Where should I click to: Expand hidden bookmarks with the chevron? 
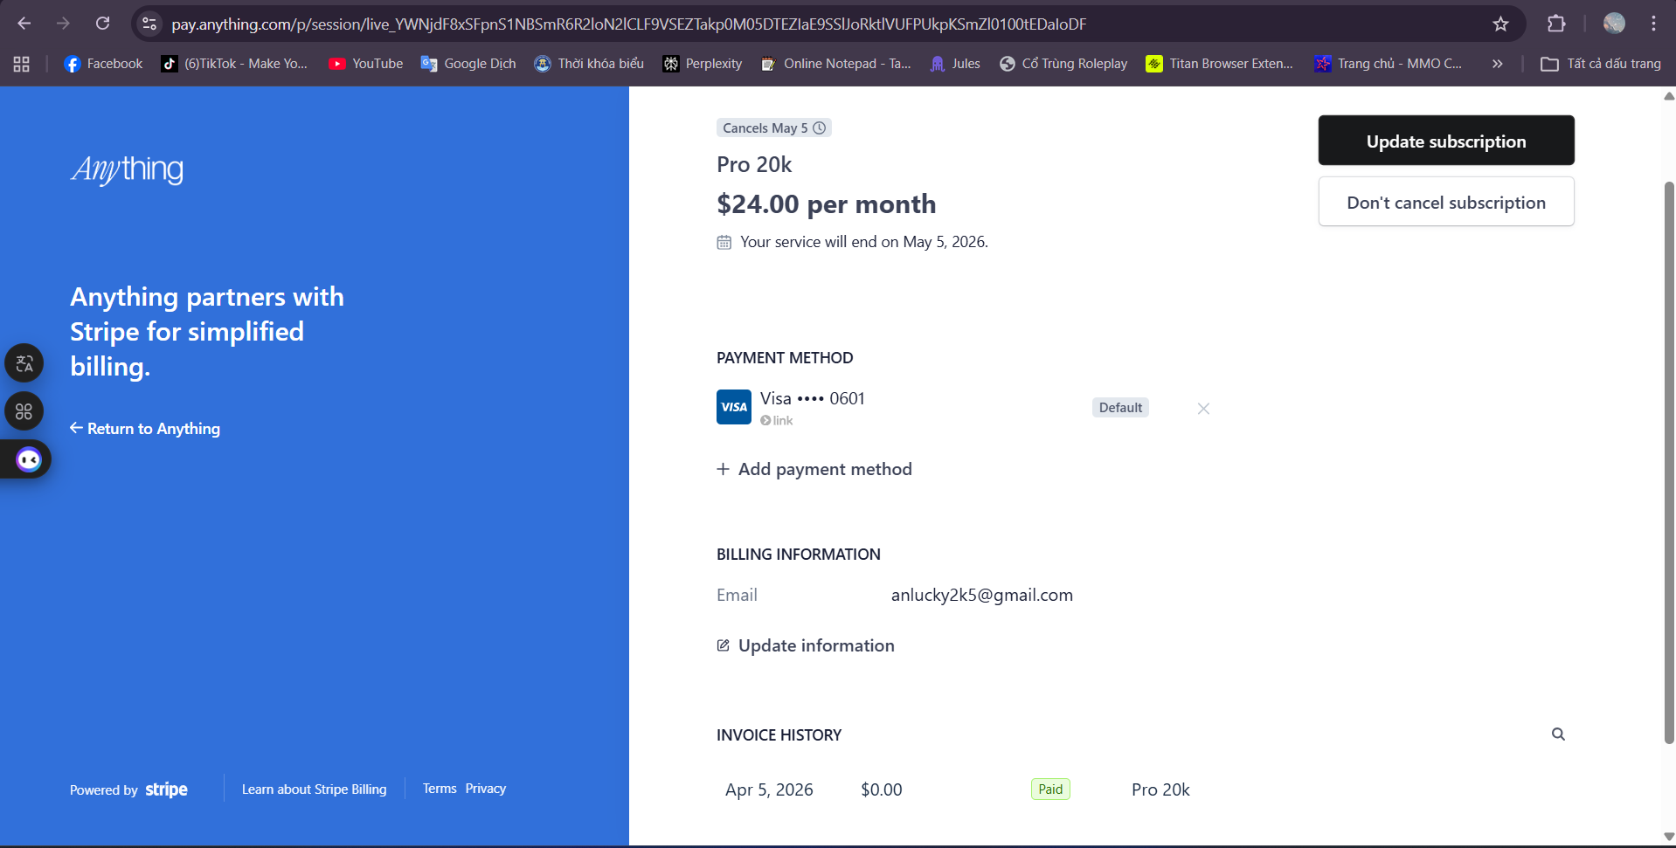click(x=1497, y=63)
